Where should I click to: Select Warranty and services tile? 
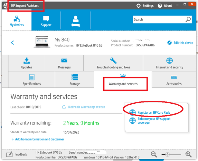(x=123, y=80)
